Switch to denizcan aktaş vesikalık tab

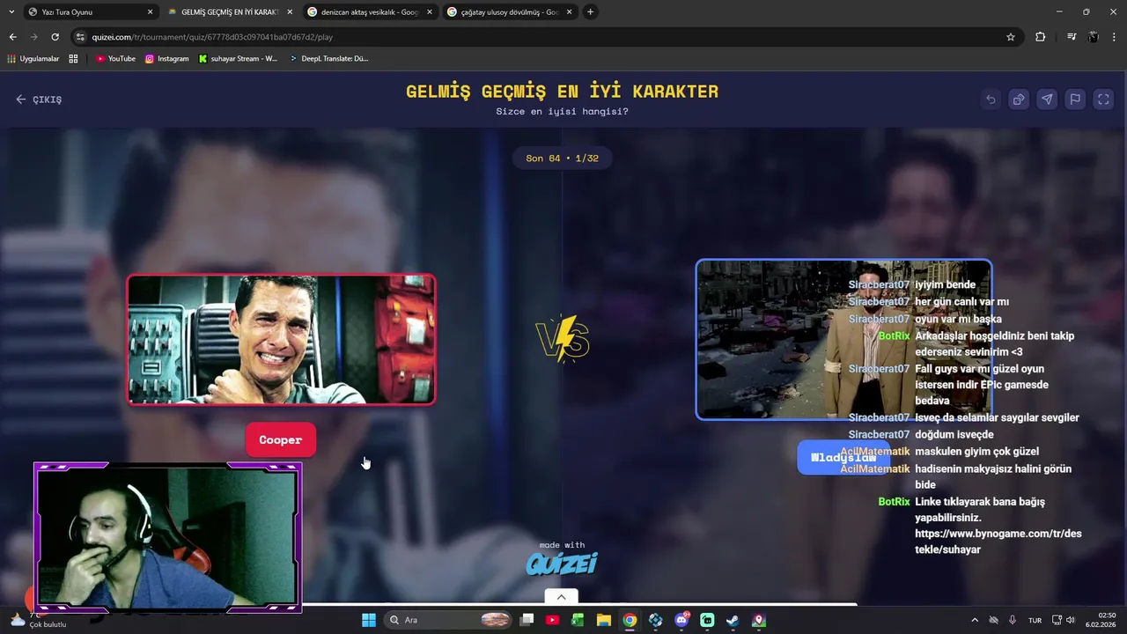(368, 12)
